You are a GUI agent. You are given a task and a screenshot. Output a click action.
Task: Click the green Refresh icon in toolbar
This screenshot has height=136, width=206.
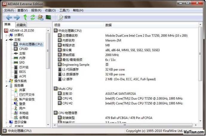[33, 18]
